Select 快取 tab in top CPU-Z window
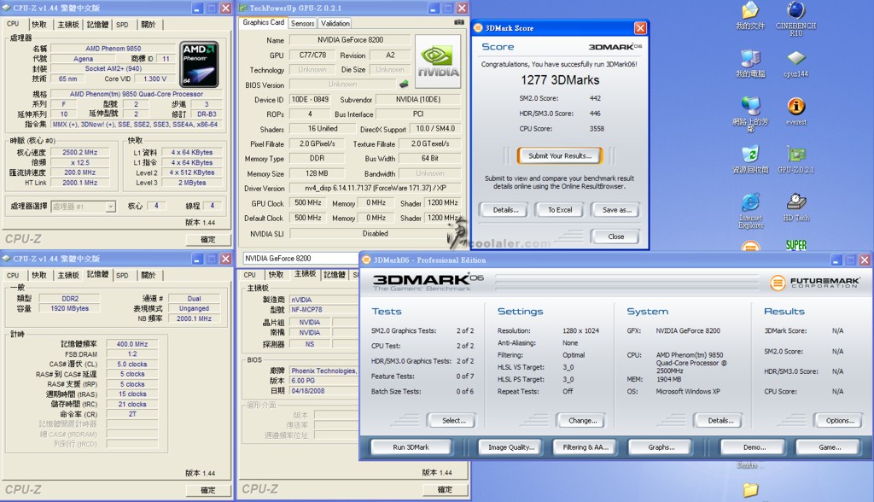 click(x=39, y=25)
